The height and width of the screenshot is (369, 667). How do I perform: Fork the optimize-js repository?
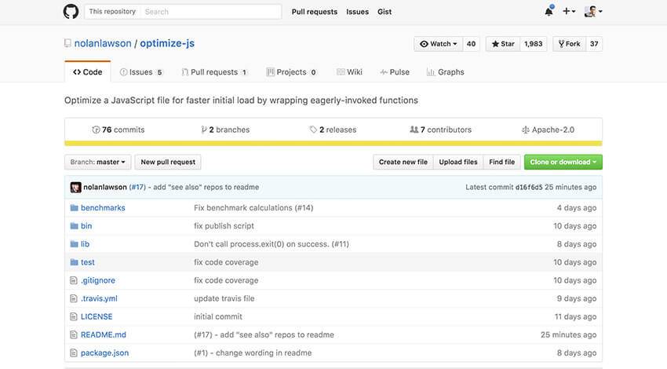tap(569, 44)
